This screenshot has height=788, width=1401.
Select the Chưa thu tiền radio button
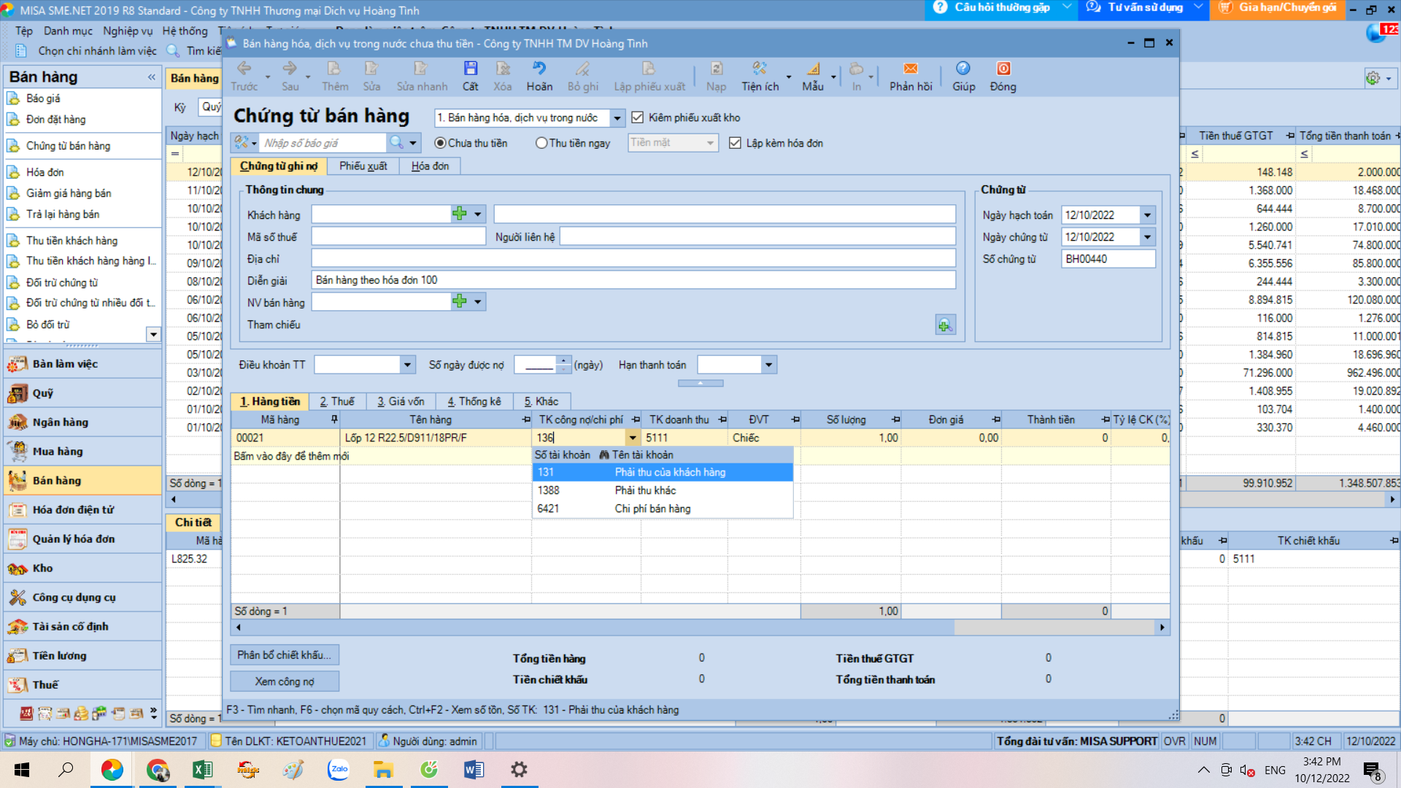pos(440,143)
